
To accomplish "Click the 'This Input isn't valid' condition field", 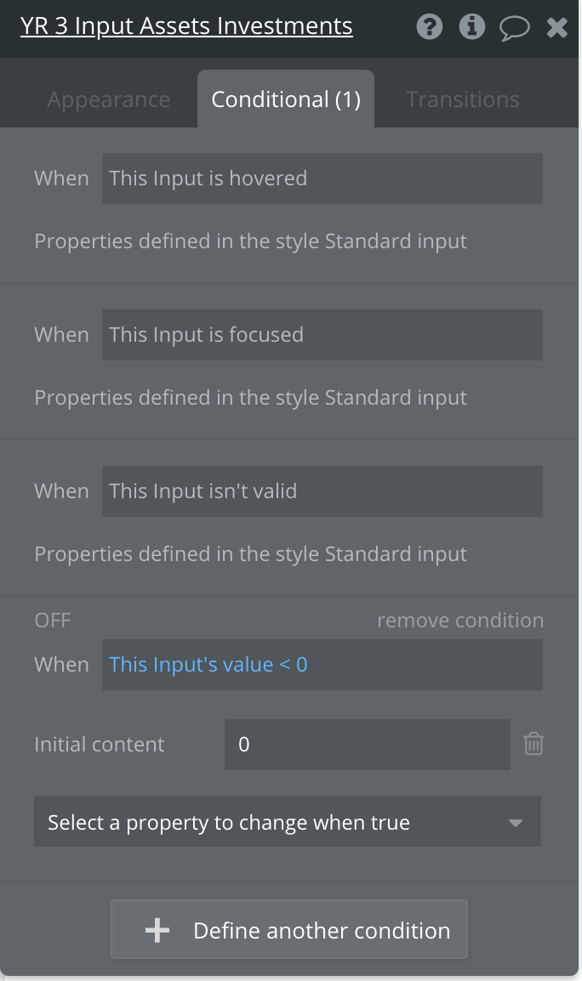I will pyautogui.click(x=322, y=491).
